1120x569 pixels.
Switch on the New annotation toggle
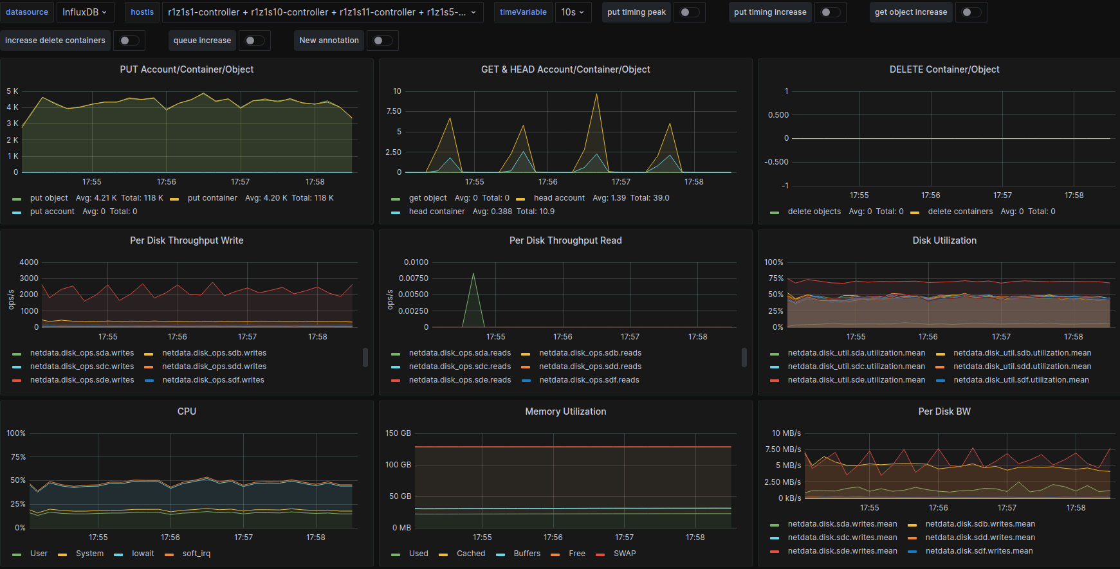pos(382,41)
